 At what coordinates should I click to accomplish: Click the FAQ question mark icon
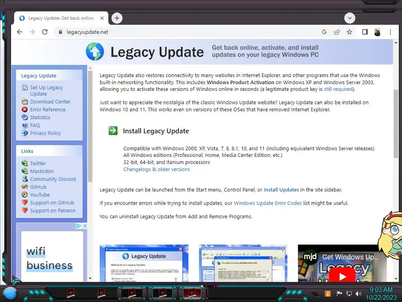click(25, 125)
